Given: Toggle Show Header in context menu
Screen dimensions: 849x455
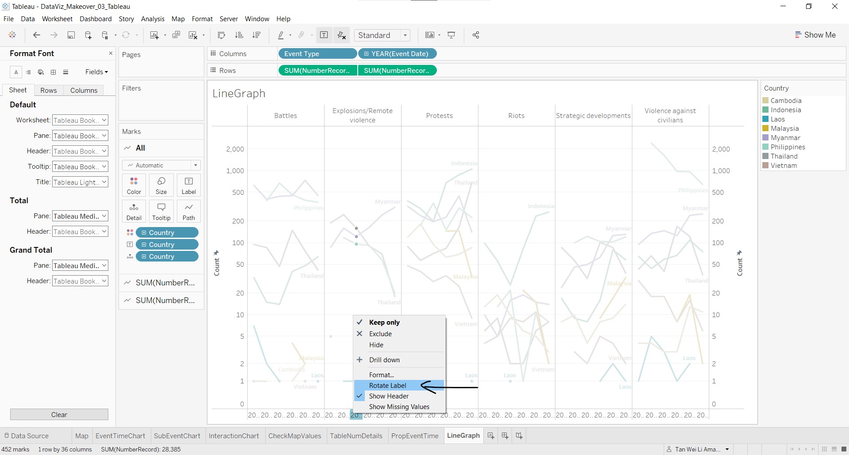Looking at the screenshot, I should tap(389, 396).
